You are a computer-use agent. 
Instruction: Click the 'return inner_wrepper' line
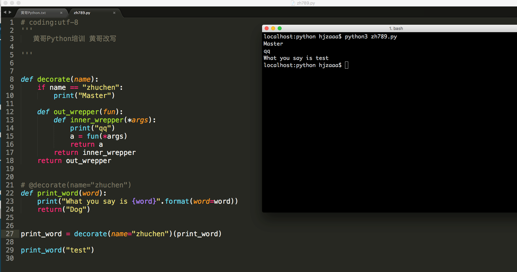pyautogui.click(x=95, y=153)
